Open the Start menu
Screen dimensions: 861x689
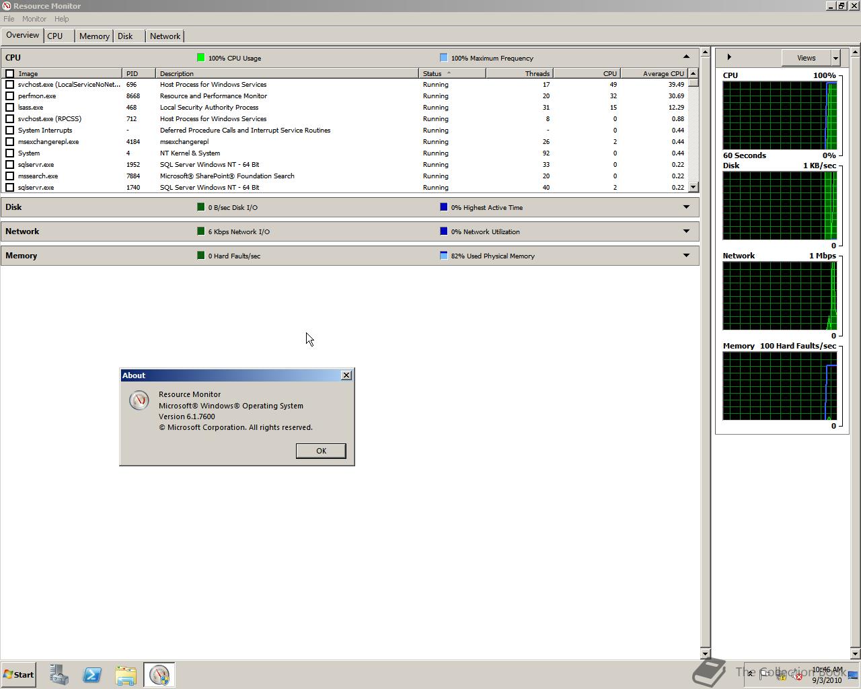click(18, 675)
